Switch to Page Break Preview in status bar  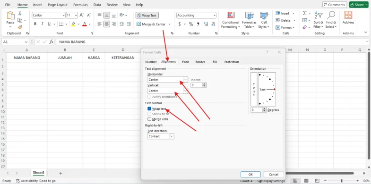[317, 181]
